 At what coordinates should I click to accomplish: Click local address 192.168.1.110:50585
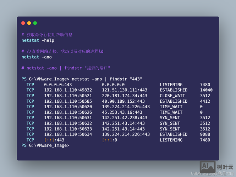pyautogui.click(x=68, y=101)
